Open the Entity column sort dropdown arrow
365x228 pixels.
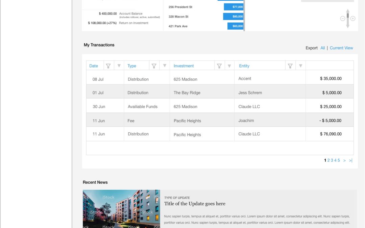pos(300,66)
